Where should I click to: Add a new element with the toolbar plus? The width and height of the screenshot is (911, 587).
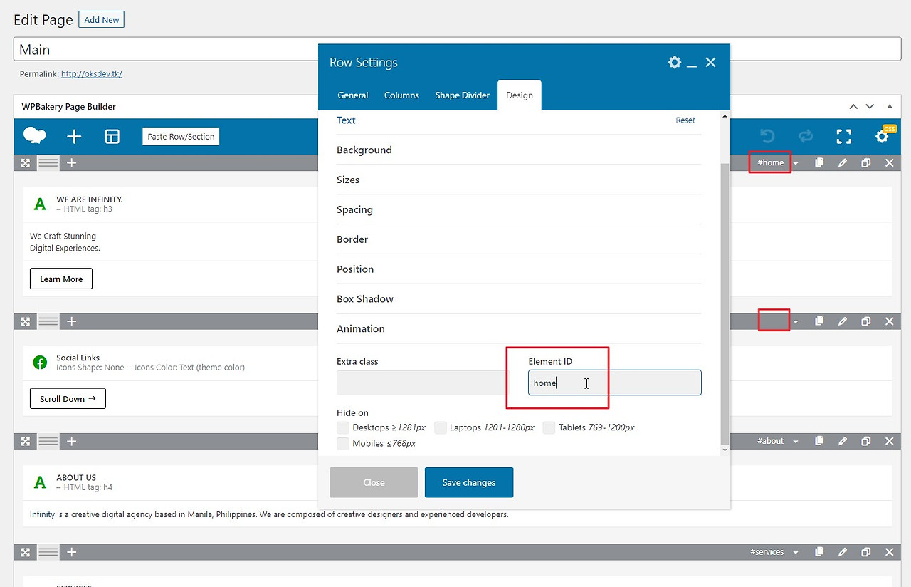click(74, 136)
